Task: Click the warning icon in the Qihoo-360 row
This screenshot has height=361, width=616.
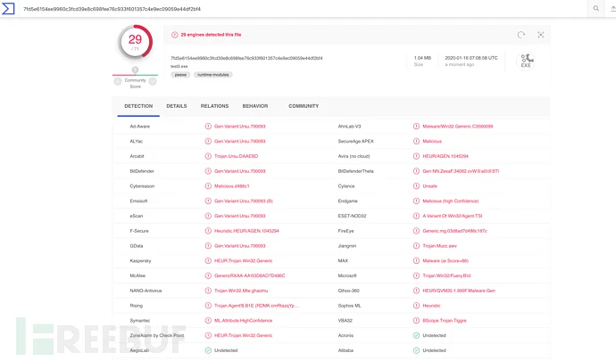Action: [x=416, y=291]
